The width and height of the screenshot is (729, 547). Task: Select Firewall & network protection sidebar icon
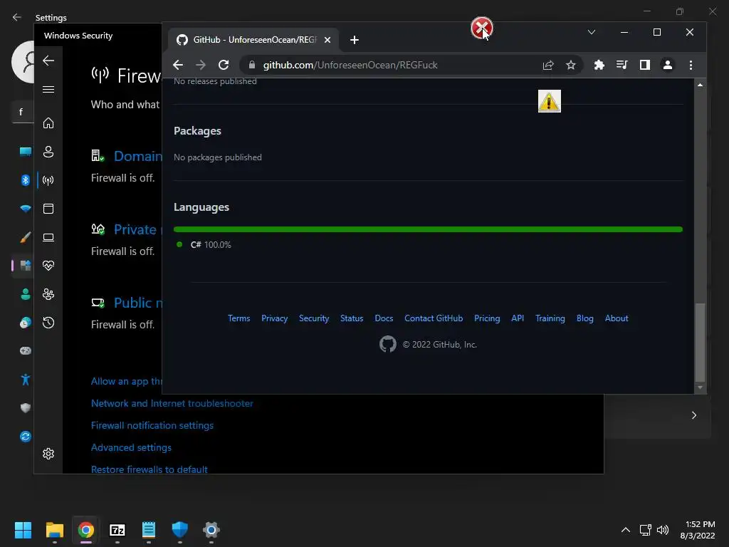pyautogui.click(x=48, y=180)
